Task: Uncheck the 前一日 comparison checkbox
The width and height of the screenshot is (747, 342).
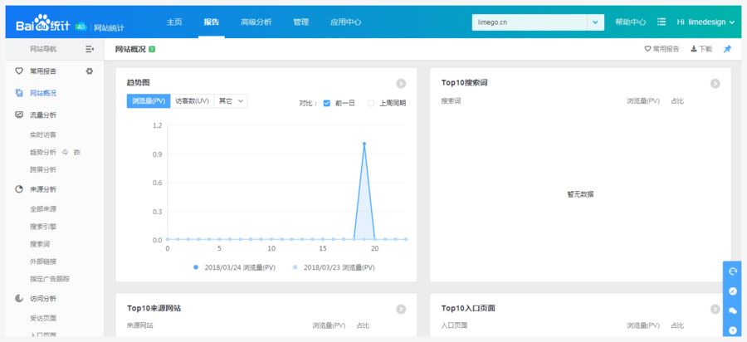Action: tap(327, 103)
